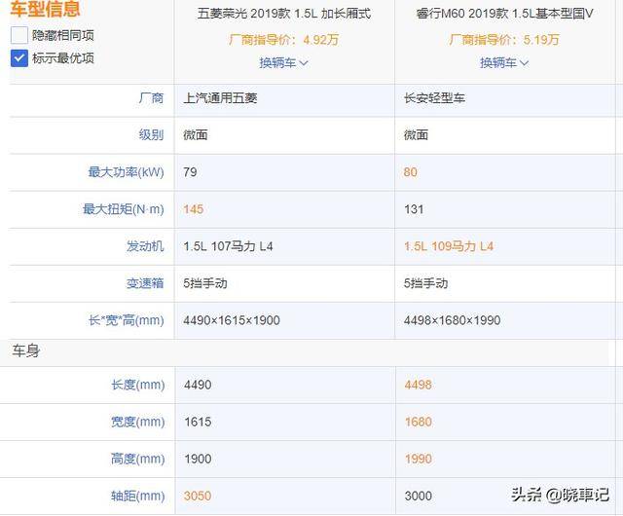
Task: Collapse the 车身 section header
Action: click(26, 350)
